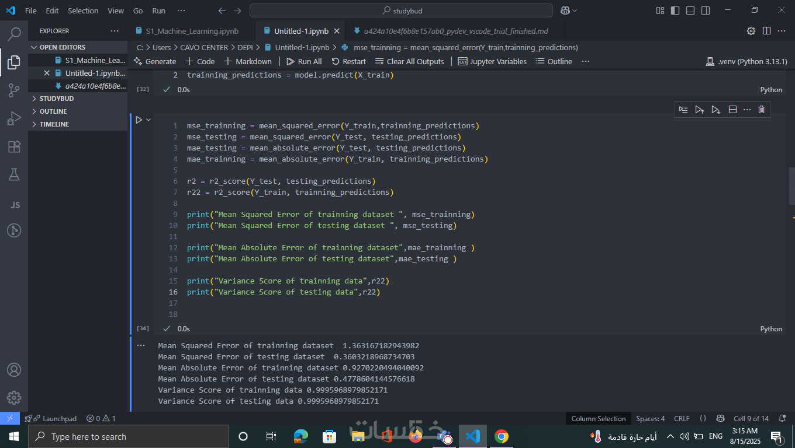Toggle the bottom panel layout button
The width and height of the screenshot is (795, 448).
(x=690, y=10)
